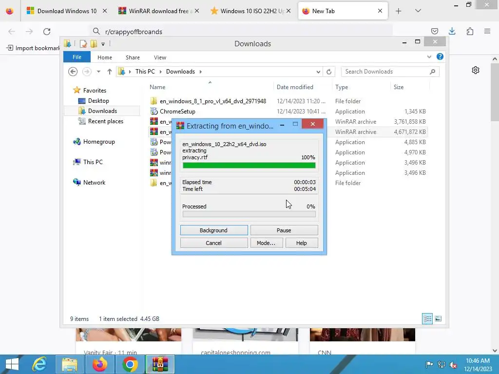
Task: Select the ChromeSetup application file
Action: [177, 112]
